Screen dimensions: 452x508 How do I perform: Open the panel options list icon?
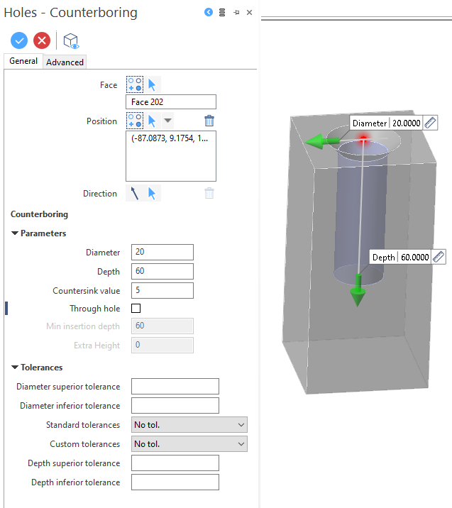(x=222, y=12)
